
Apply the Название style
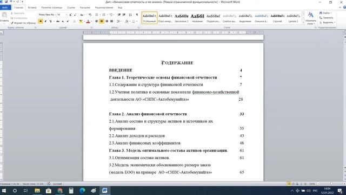(197, 18)
